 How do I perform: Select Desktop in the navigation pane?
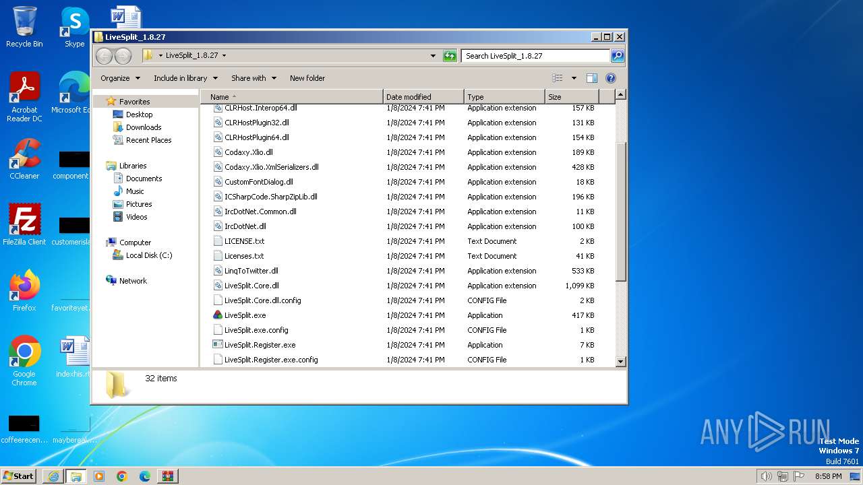point(139,115)
